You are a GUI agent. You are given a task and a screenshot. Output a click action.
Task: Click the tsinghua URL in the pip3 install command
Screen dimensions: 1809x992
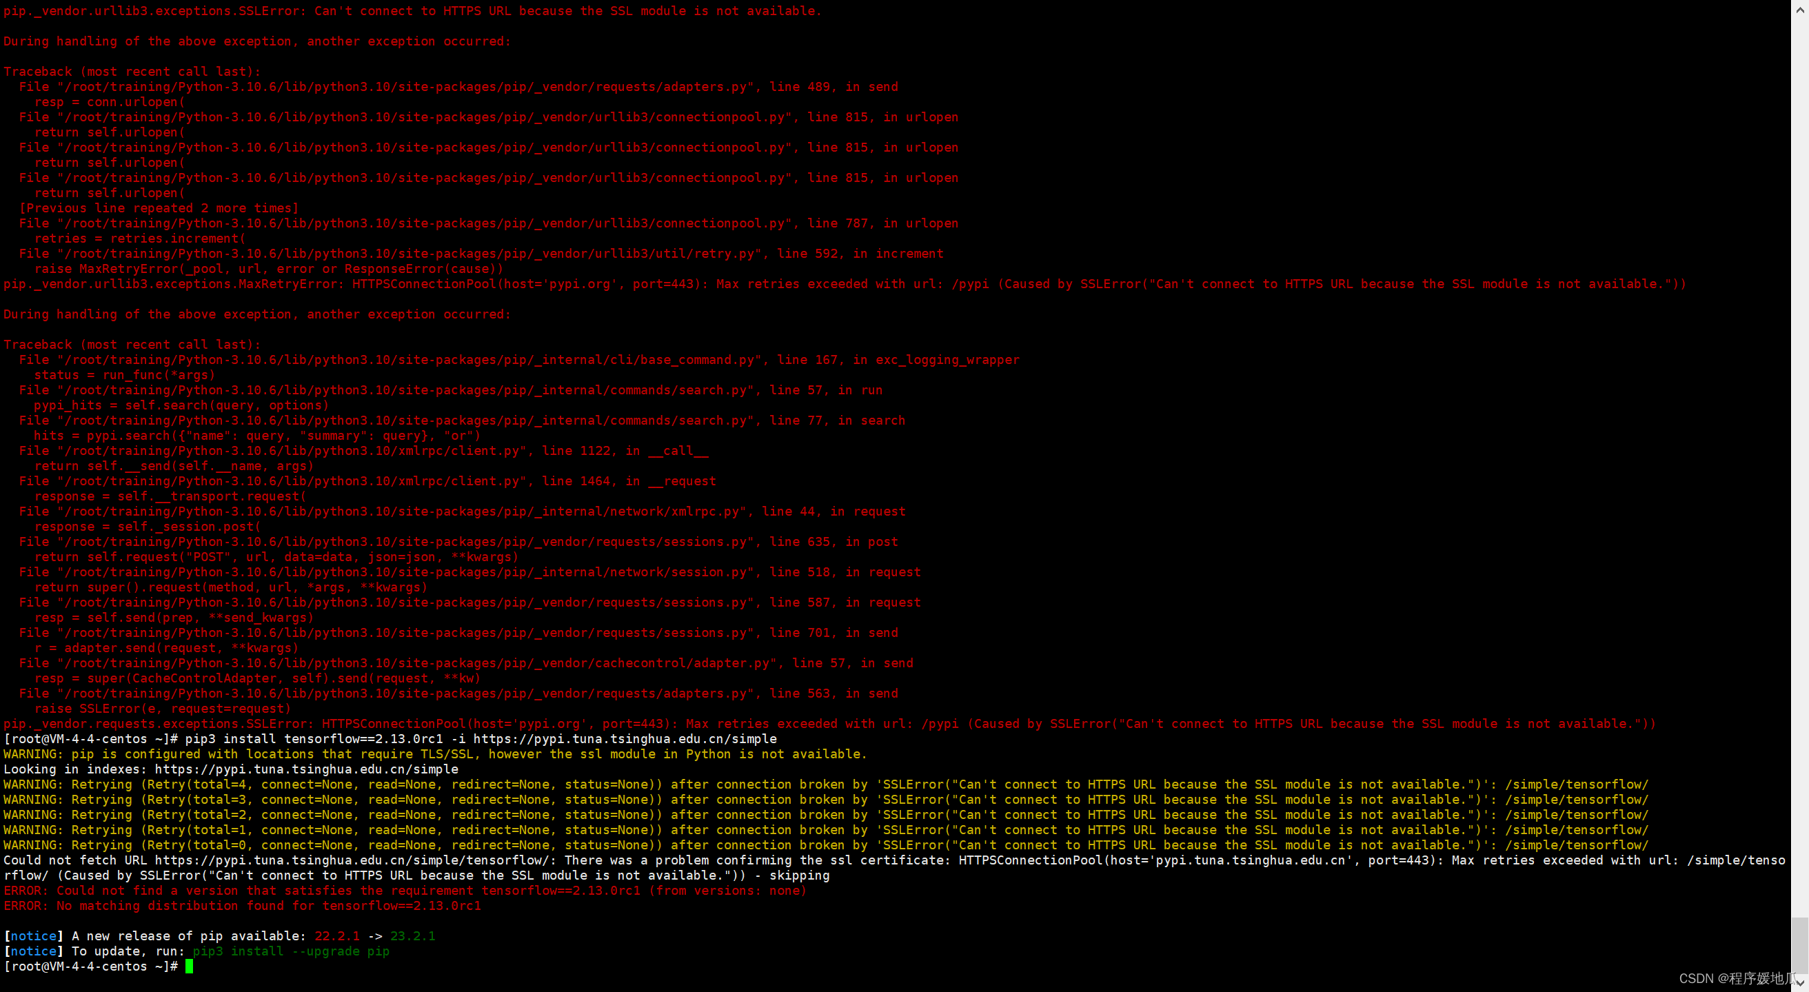click(x=625, y=738)
